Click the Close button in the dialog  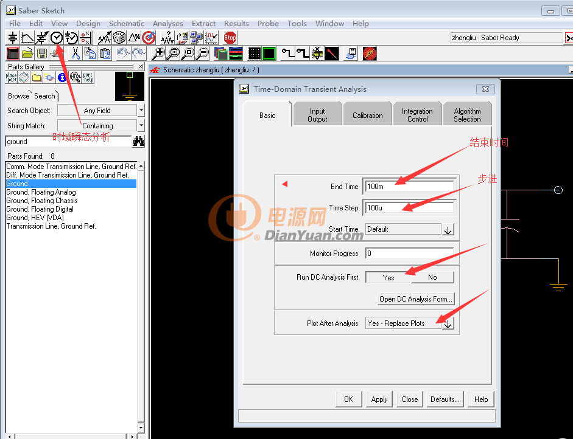[410, 399]
